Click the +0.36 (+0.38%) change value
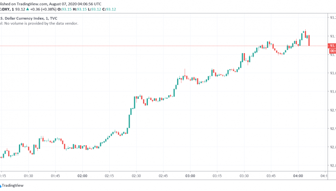336x191 pixels. click(44, 9)
